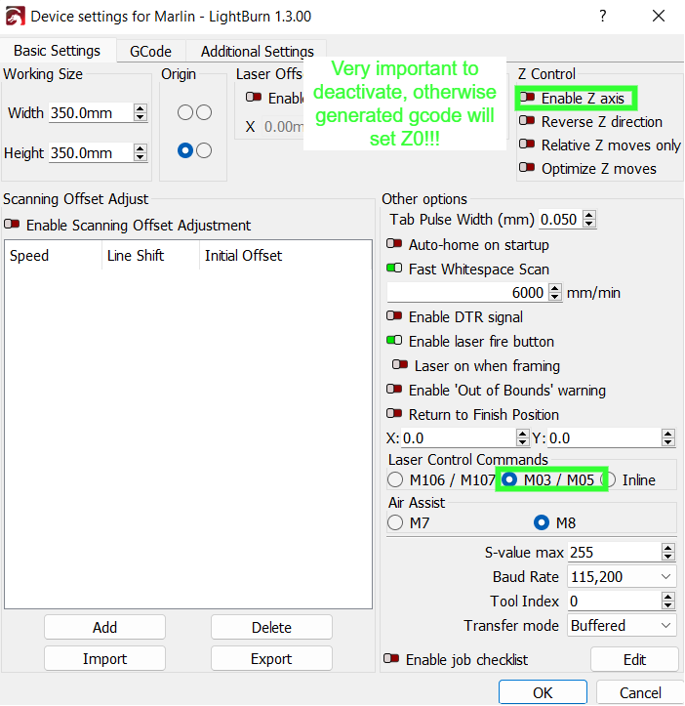
Task: Click Import button
Action: pyautogui.click(x=104, y=659)
